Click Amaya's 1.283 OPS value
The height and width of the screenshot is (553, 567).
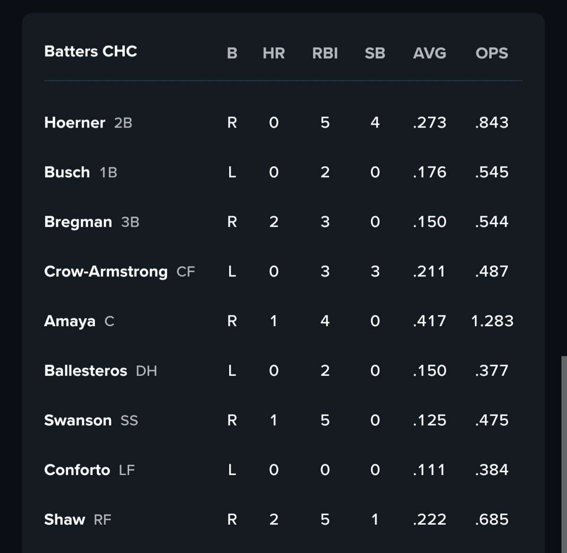tap(492, 321)
